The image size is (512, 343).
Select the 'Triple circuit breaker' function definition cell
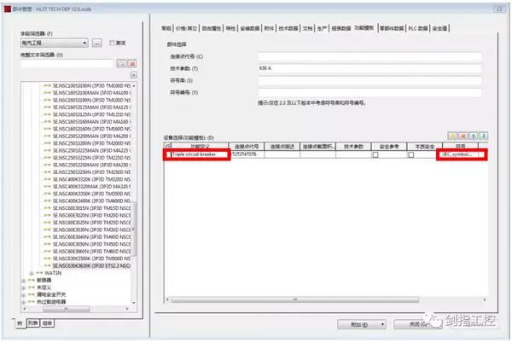coord(199,154)
